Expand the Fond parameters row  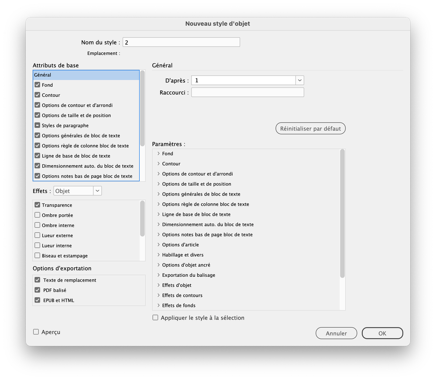click(158, 153)
